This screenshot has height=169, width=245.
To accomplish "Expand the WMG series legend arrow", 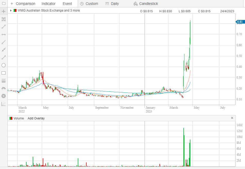I will (x=11, y=11).
